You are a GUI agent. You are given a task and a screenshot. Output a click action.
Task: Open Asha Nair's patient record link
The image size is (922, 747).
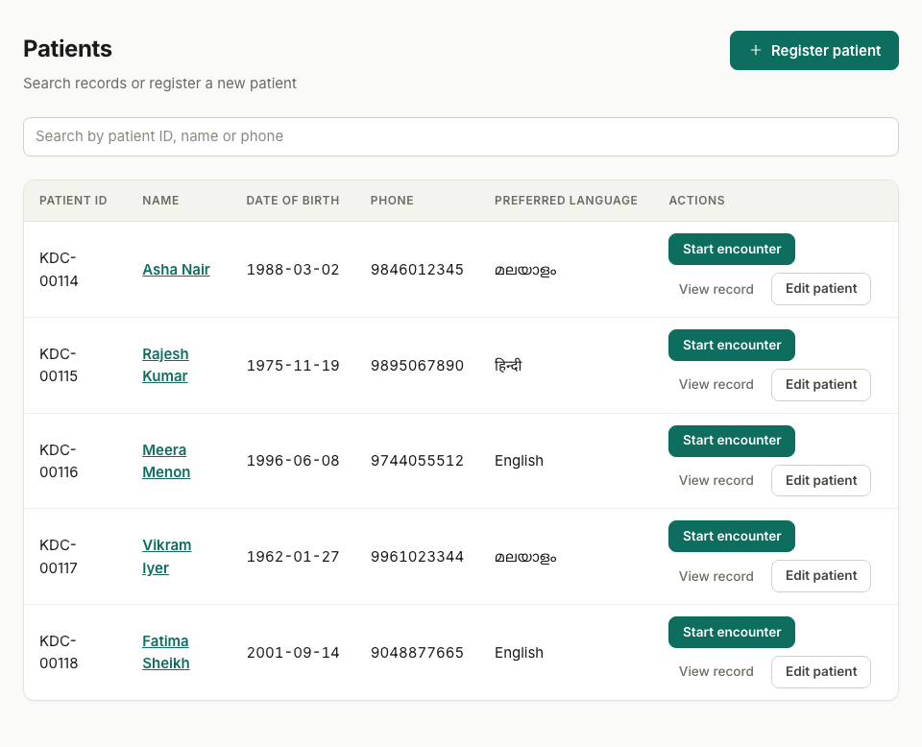tap(176, 270)
